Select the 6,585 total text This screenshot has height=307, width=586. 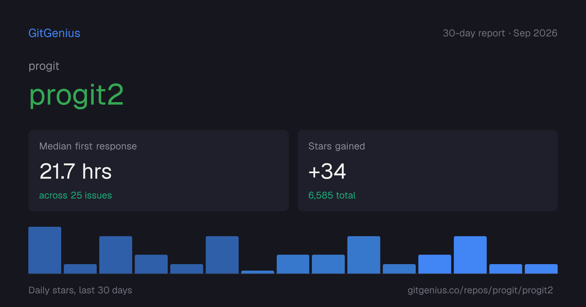point(332,195)
